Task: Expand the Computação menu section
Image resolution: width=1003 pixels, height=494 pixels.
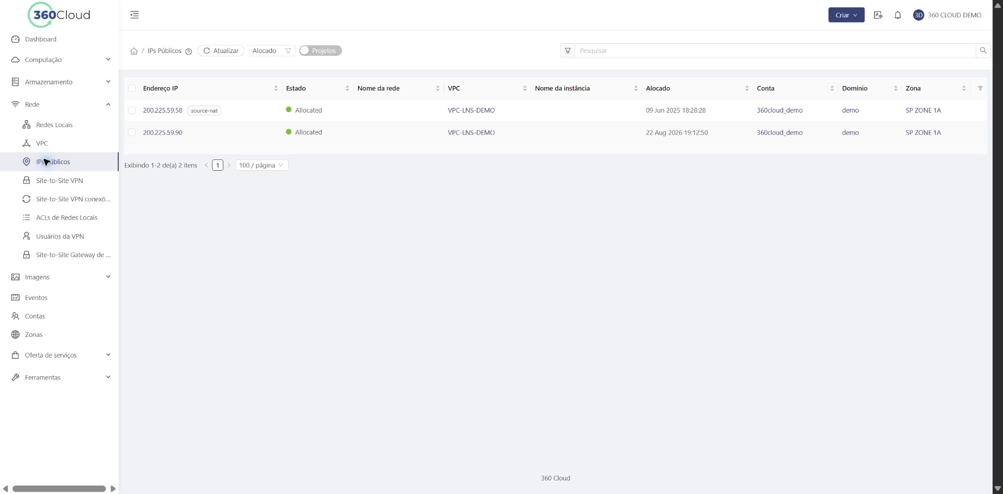Action: click(60, 60)
